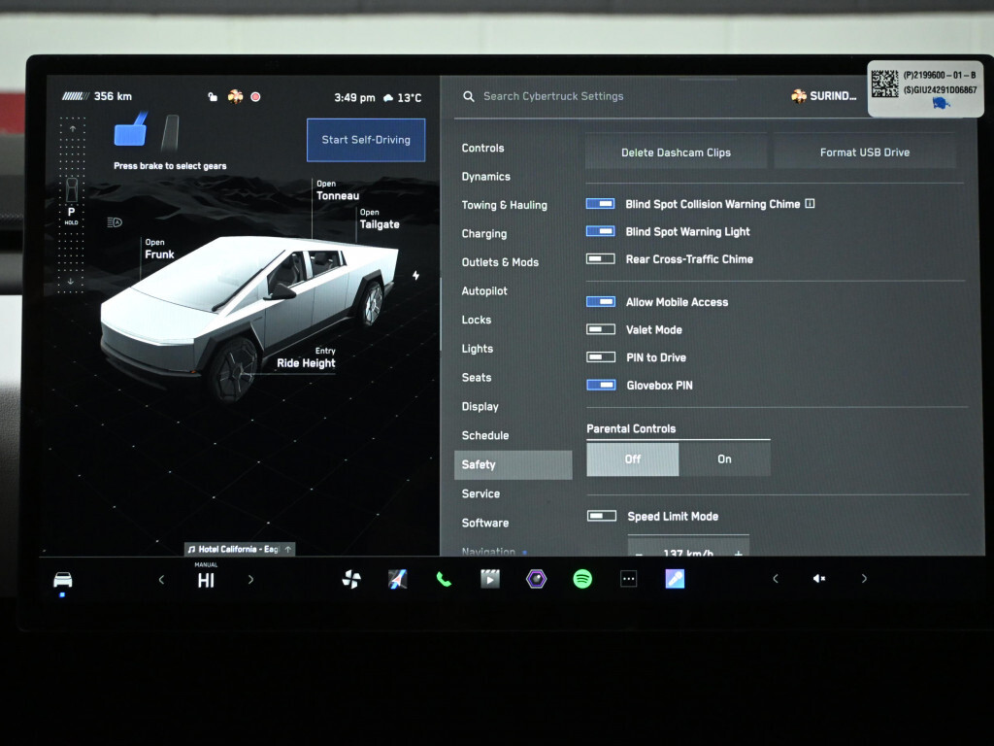Tap the muted volume speaker icon

pos(819,579)
